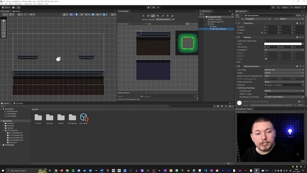Open the Universal render pipeline asset

click(84, 119)
